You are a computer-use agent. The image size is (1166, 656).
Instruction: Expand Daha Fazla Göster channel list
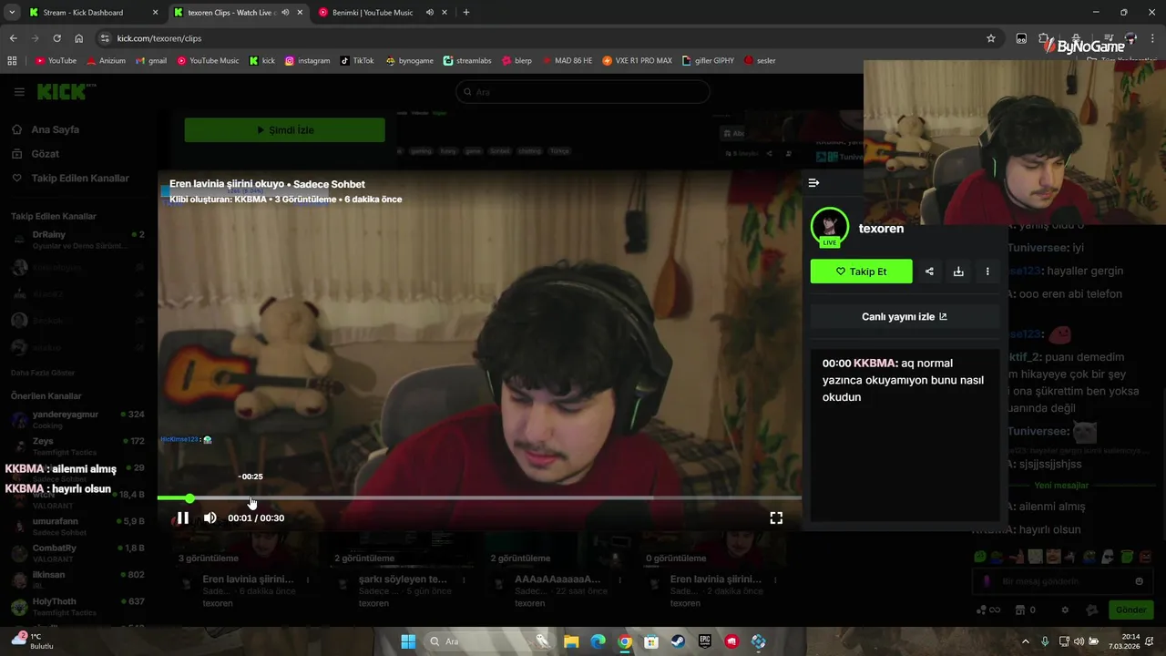tap(43, 373)
